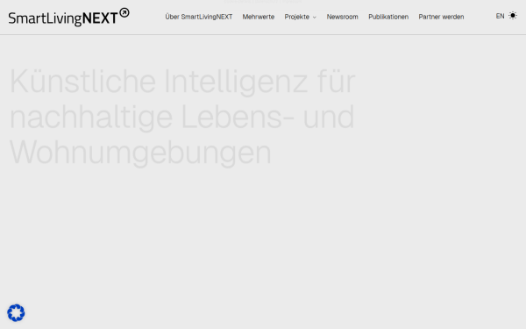Viewport: 526px width, 329px height.
Task: Expand the Projekte dropdown menu
Action: [300, 17]
